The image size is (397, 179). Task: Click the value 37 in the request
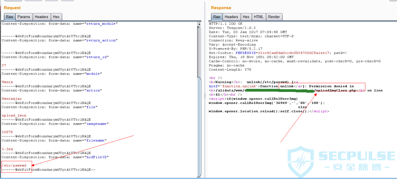(4, 65)
